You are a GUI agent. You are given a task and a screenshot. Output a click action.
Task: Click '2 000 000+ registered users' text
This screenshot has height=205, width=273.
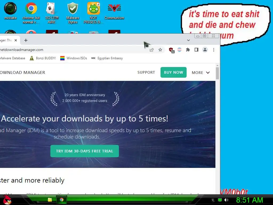(x=85, y=101)
